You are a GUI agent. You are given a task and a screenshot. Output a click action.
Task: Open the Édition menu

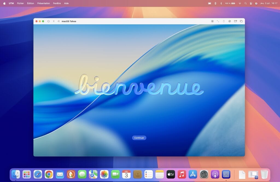pyautogui.click(x=31, y=3)
